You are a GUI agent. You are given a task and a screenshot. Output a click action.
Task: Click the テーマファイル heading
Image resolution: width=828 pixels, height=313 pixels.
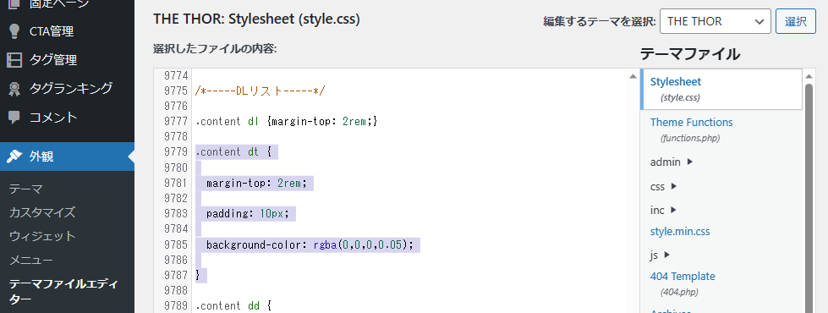pos(690,54)
